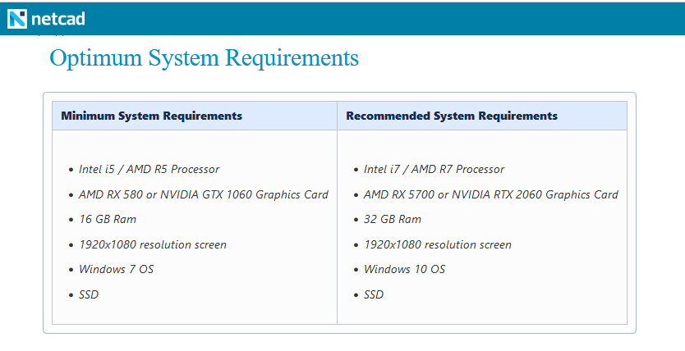Click the AMD RX 580 or GTX 1060 line
The height and width of the screenshot is (351, 685).
click(x=204, y=194)
